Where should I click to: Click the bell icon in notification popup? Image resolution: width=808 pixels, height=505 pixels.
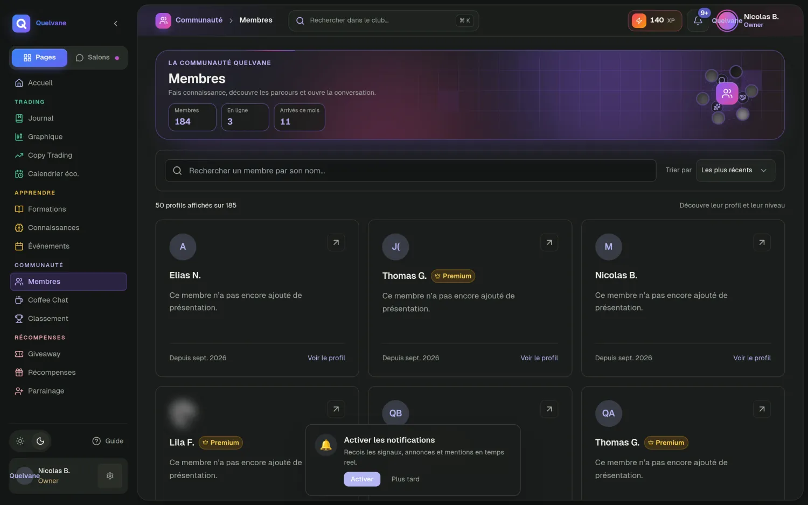[326, 445]
